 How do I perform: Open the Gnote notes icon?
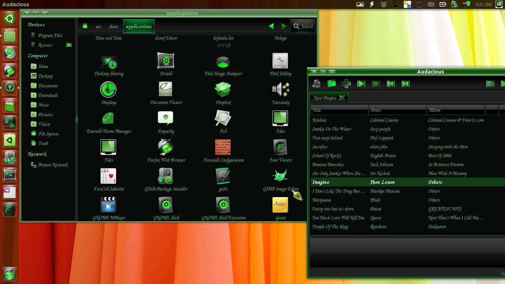(x=280, y=205)
